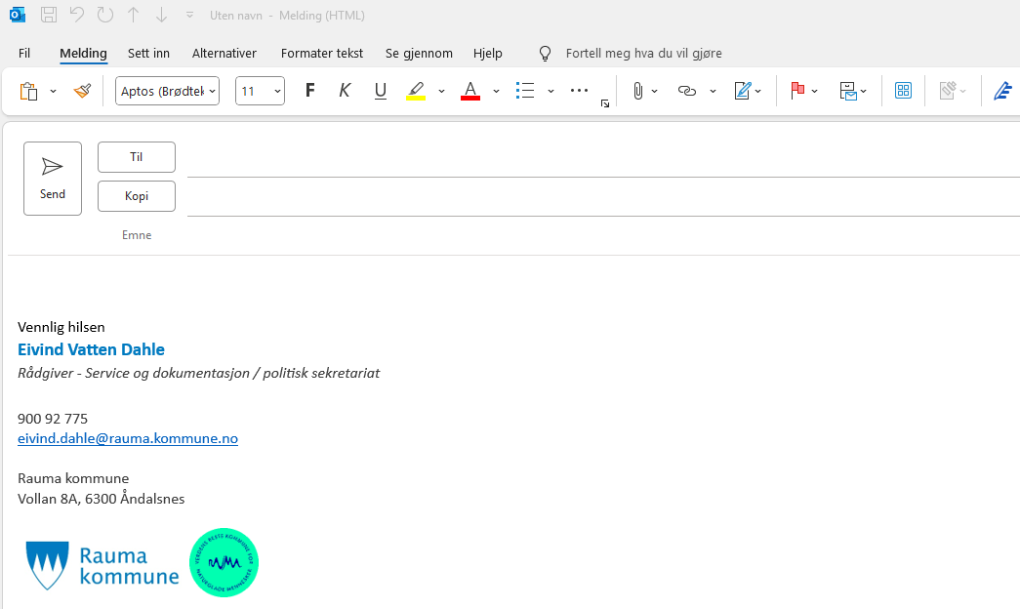Click the insert link icon
Image resolution: width=1020 pixels, height=609 pixels.
click(687, 91)
